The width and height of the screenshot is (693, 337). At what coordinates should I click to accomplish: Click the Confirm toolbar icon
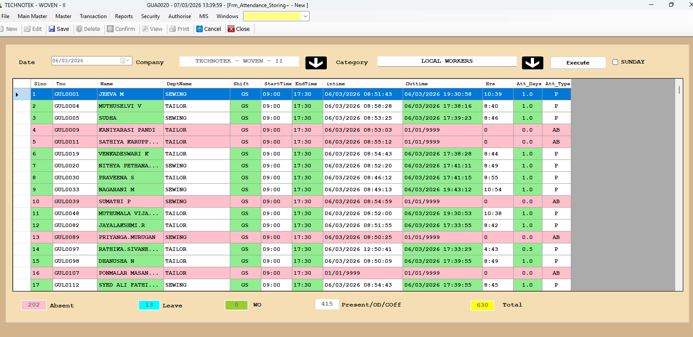click(x=110, y=29)
